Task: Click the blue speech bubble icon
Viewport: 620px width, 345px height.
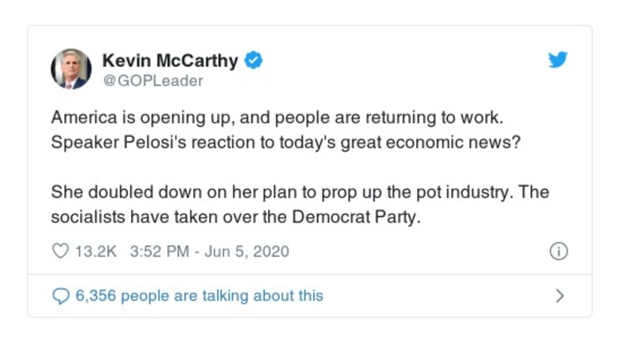Action: coord(60,295)
